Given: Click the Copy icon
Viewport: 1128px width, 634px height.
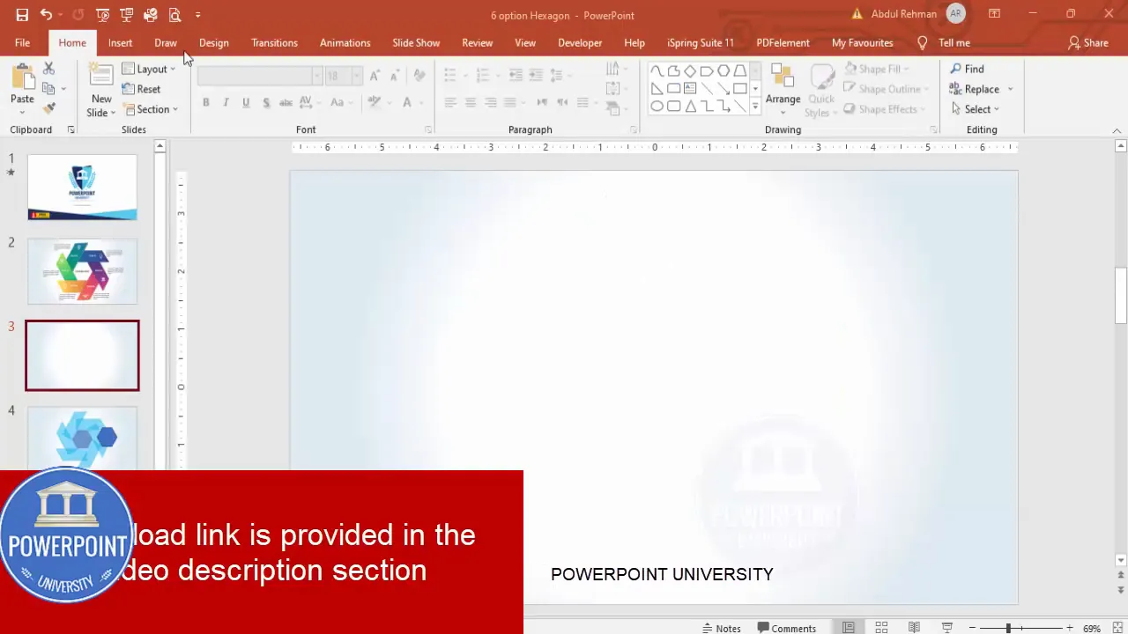Looking at the screenshot, I should coord(48,89).
